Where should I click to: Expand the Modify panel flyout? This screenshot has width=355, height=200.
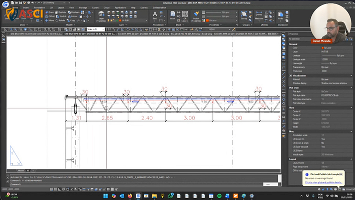pos(69,25)
